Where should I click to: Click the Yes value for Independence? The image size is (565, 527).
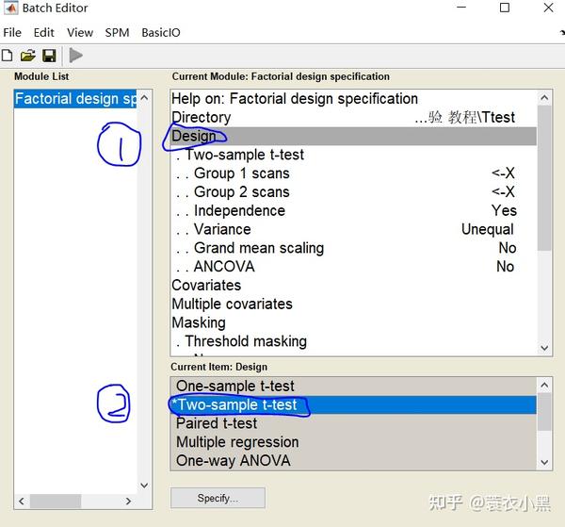pos(504,210)
